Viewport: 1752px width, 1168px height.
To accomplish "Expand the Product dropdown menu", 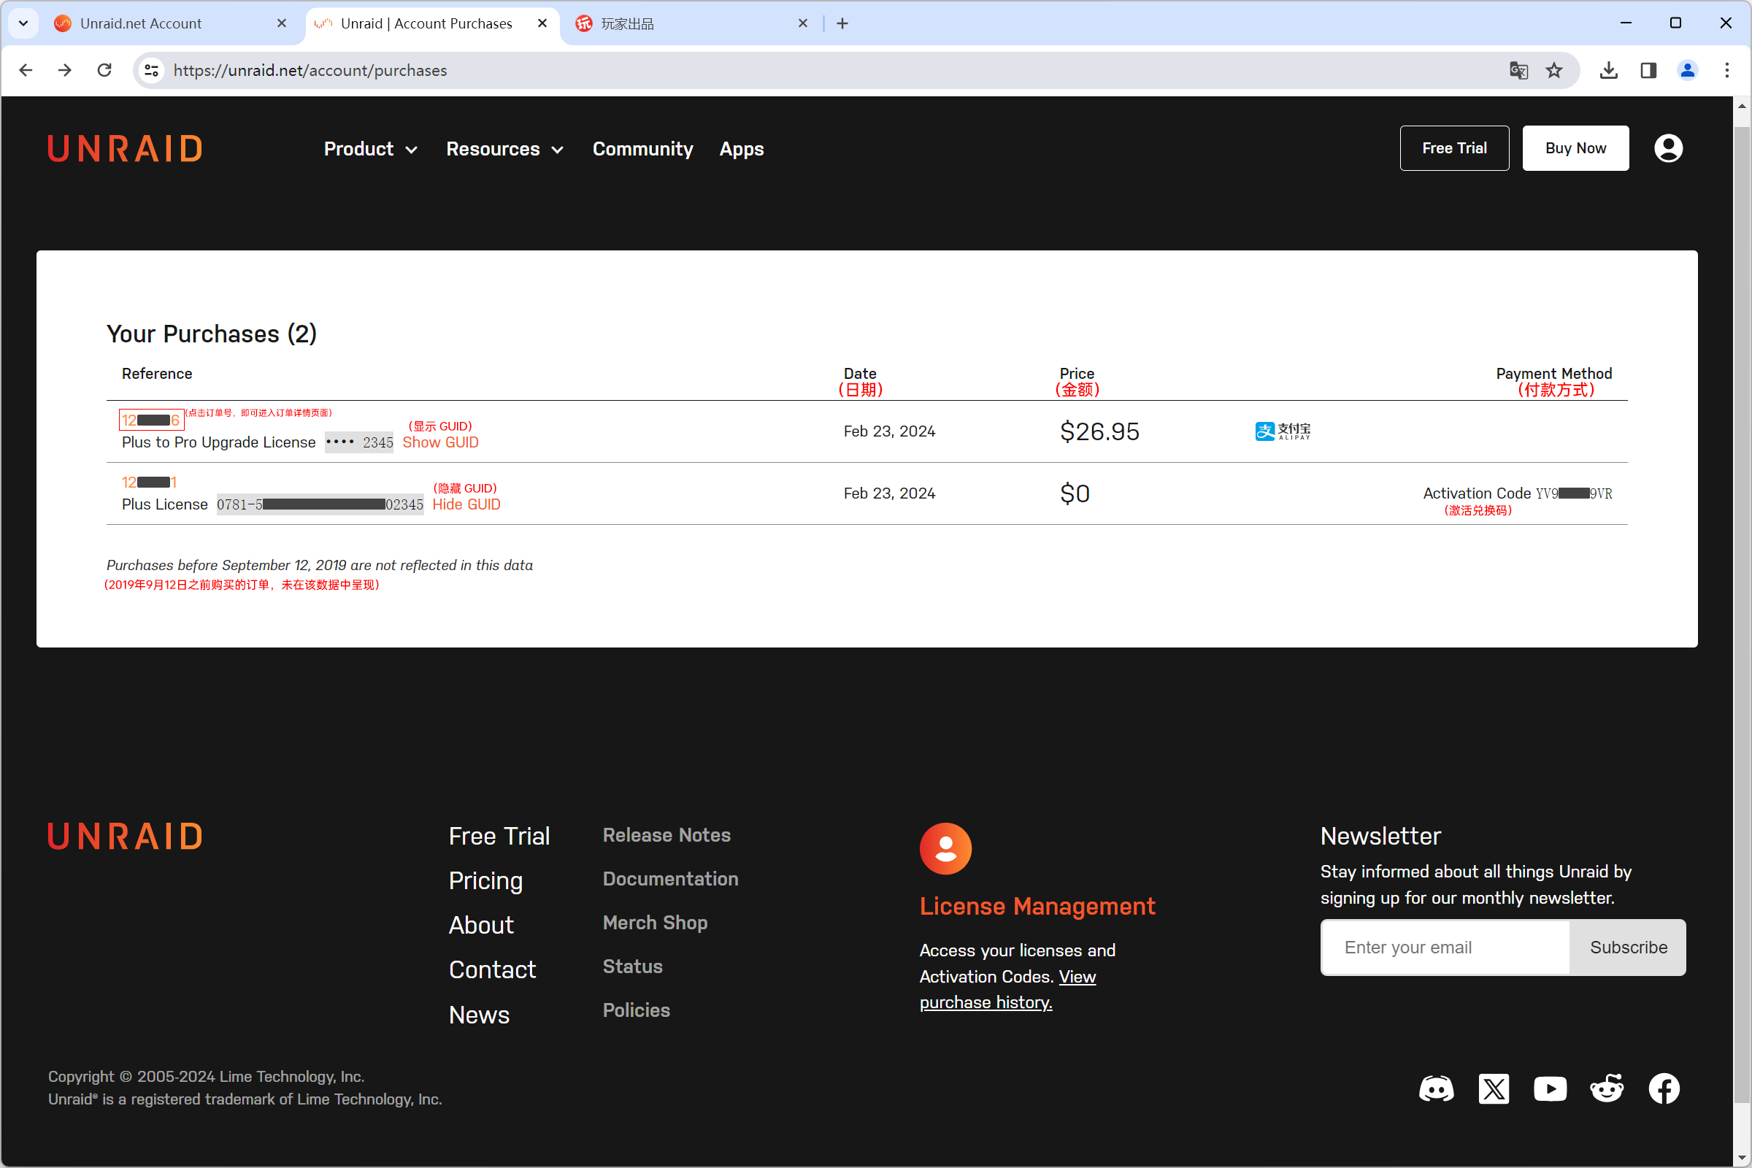I will click(370, 149).
